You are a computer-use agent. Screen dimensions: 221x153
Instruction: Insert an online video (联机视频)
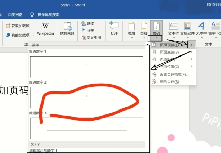[x=67, y=29]
